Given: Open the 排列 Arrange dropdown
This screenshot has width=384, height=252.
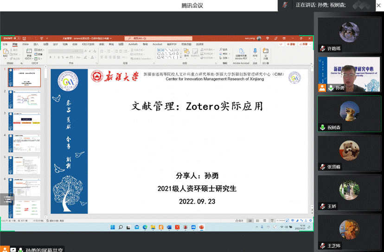Looking at the screenshot, I should pyautogui.click(x=186, y=53).
